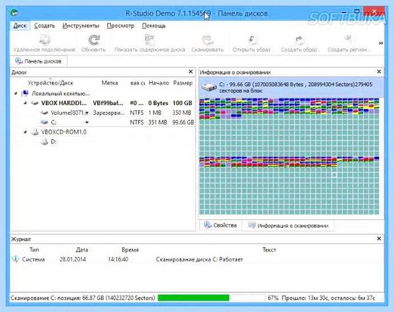
Task: Open the Просмотр menu
Action: click(120, 26)
